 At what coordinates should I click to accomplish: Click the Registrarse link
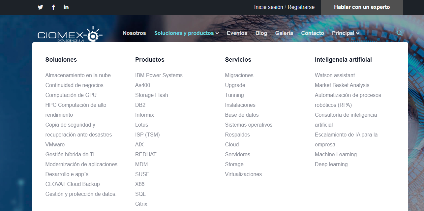[301, 7]
